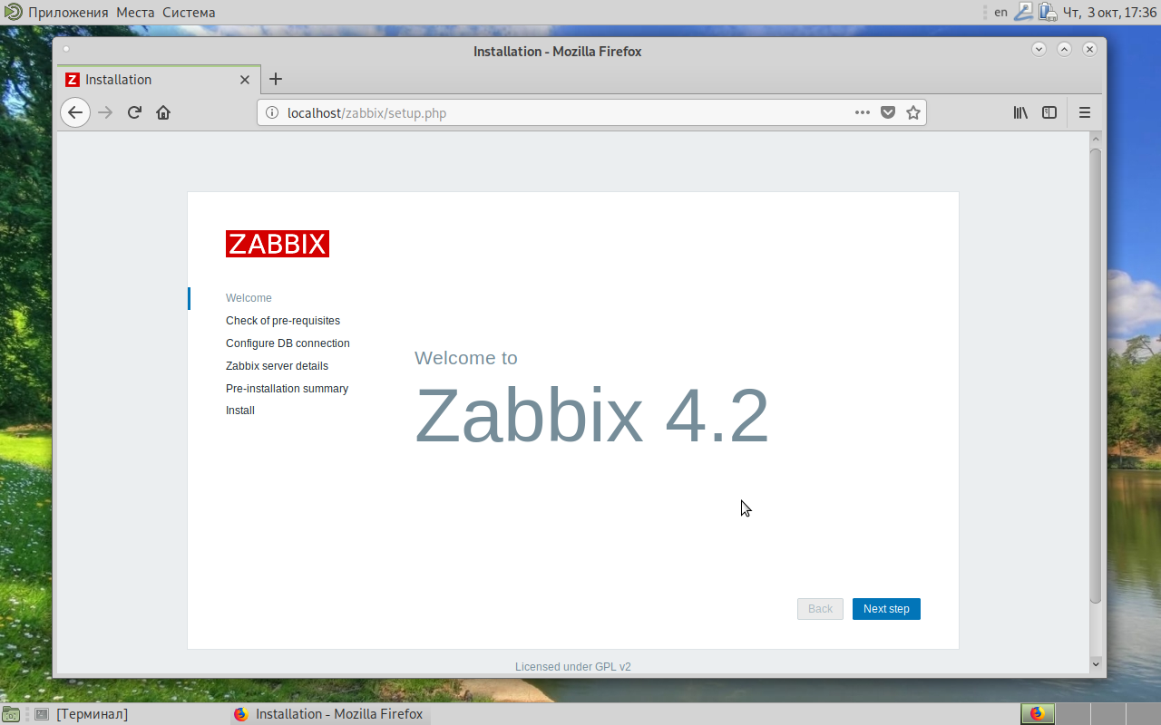Save page to Pocket icon
The width and height of the screenshot is (1161, 725).
[888, 112]
